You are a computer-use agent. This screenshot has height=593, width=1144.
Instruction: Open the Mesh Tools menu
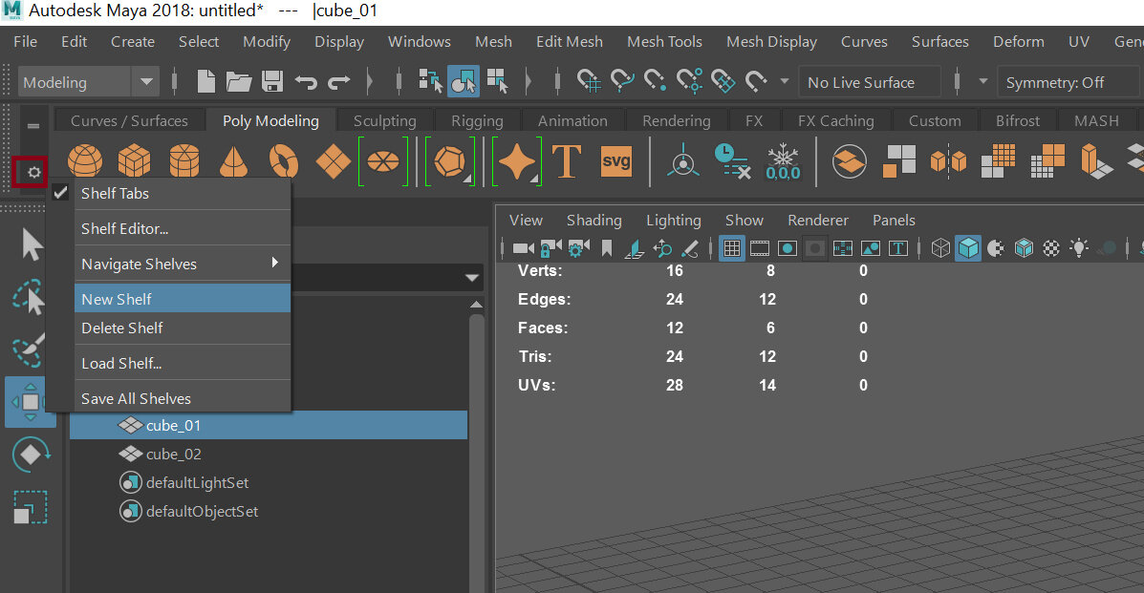pyautogui.click(x=664, y=41)
